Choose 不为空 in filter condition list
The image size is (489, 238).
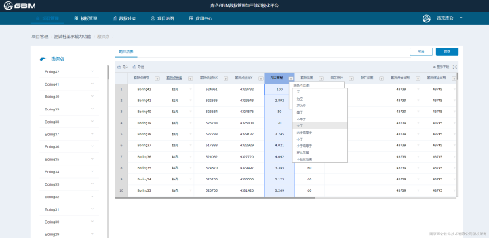pos(320,106)
